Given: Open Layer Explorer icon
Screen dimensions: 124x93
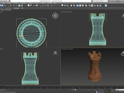Looking at the screenshot, I should pyautogui.click(x=74, y=5).
